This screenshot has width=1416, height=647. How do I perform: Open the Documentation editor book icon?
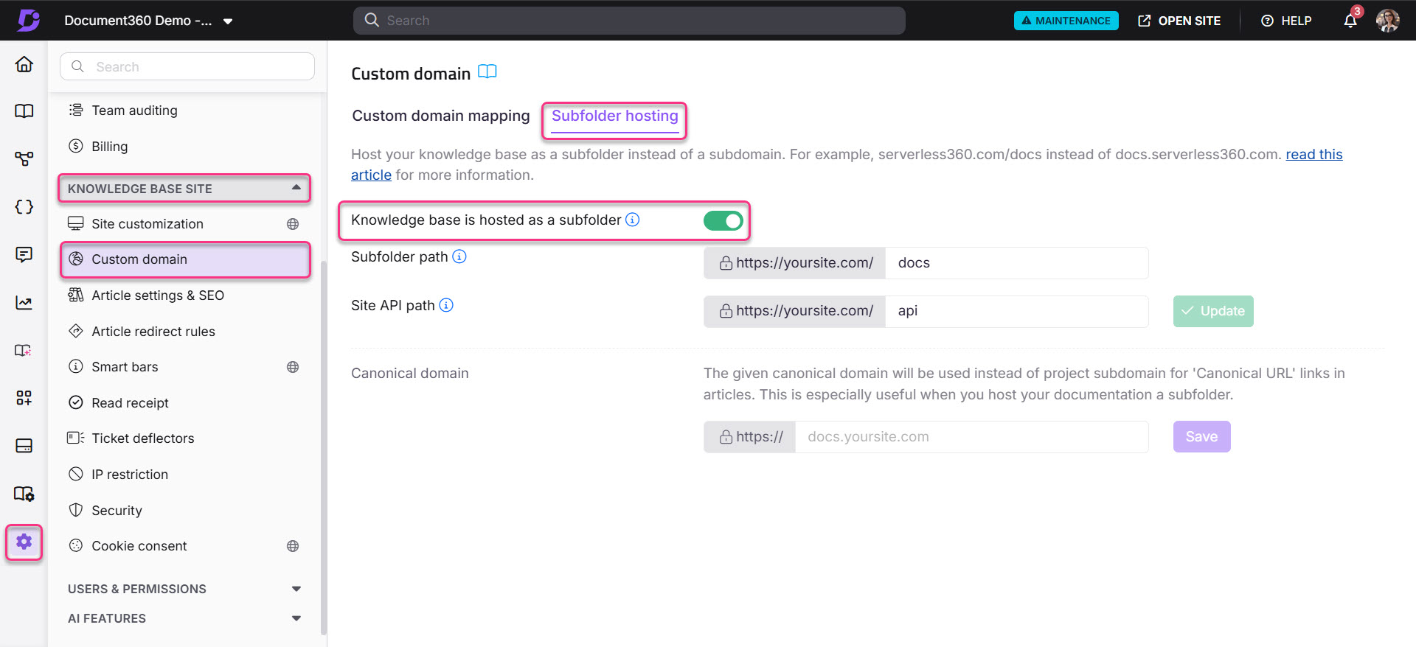click(x=24, y=111)
